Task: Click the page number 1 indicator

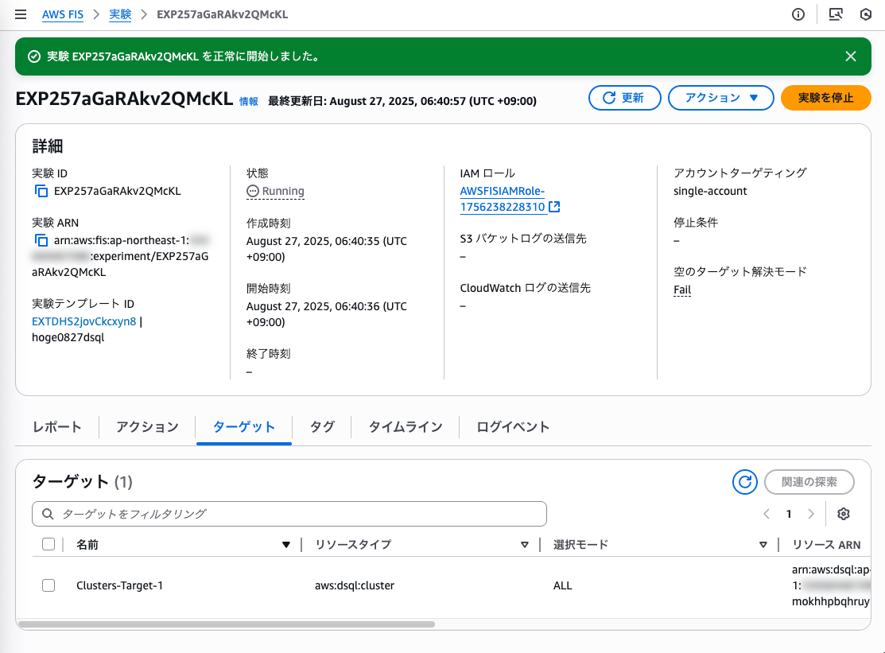Action: click(x=789, y=514)
